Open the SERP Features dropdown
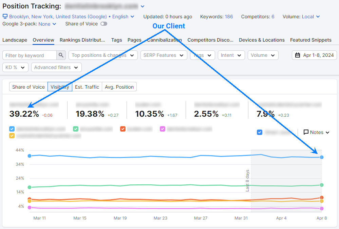This screenshot has width=339, height=229. (x=164, y=55)
